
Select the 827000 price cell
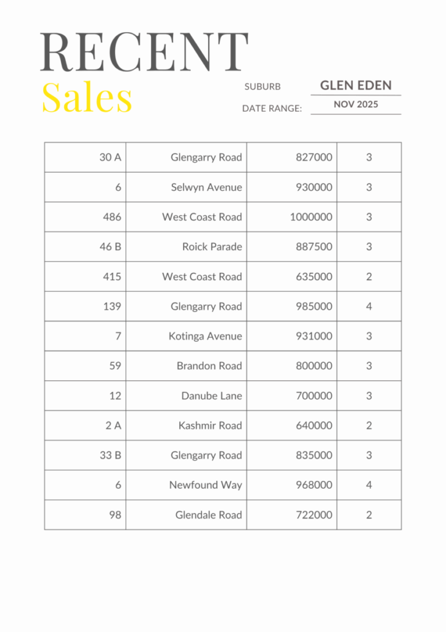click(314, 157)
